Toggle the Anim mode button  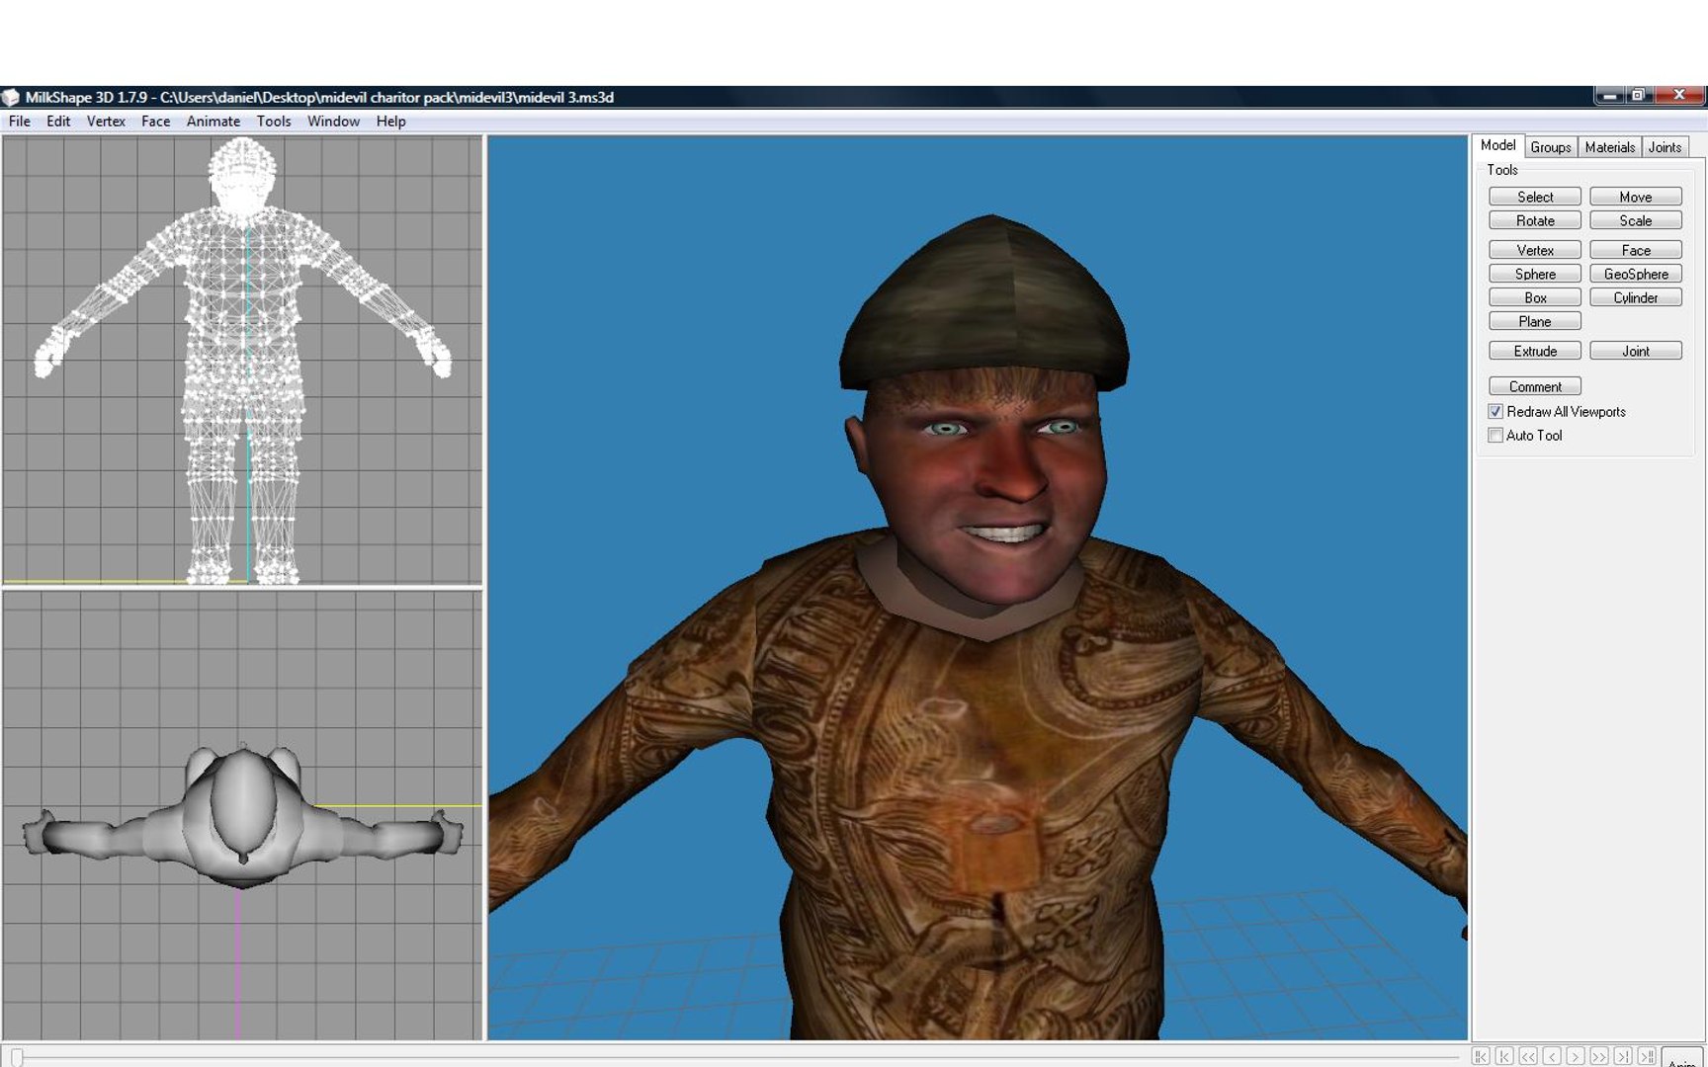(1682, 1057)
